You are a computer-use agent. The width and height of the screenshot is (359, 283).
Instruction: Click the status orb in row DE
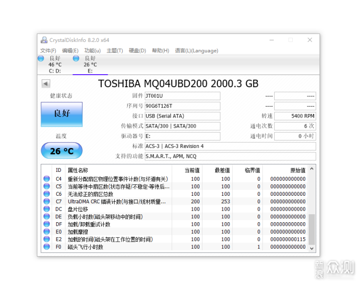click(47, 216)
